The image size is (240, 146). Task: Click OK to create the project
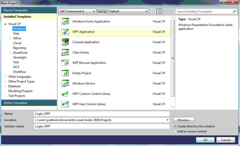(205, 140)
